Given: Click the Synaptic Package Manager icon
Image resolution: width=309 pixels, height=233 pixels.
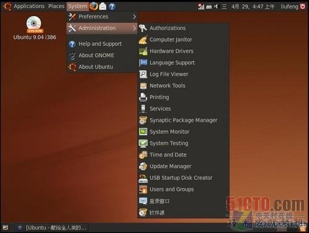Looking at the screenshot, I should tap(143, 121).
